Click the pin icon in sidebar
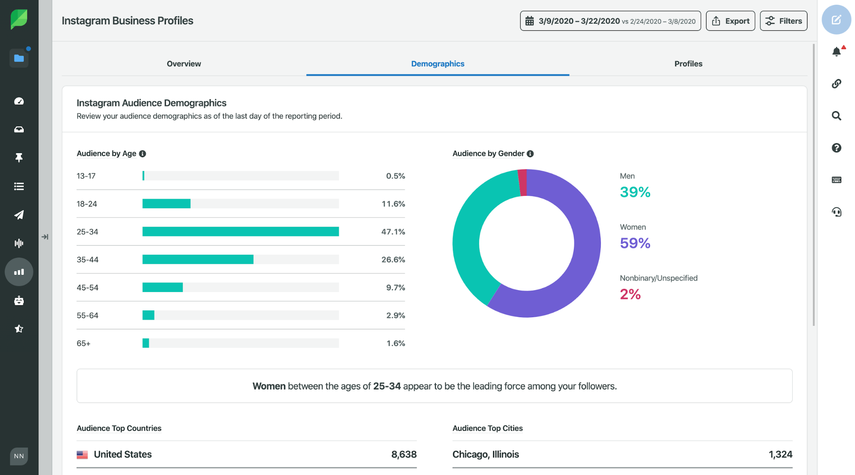Screen dimensions: 855x475 click(x=19, y=158)
